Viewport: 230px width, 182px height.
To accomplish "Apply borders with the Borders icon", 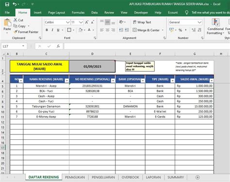I will pyautogui.click(x=69, y=30).
